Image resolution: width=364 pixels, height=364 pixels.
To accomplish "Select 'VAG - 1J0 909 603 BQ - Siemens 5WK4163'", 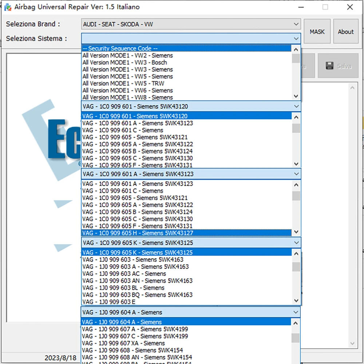I will coord(186,294).
